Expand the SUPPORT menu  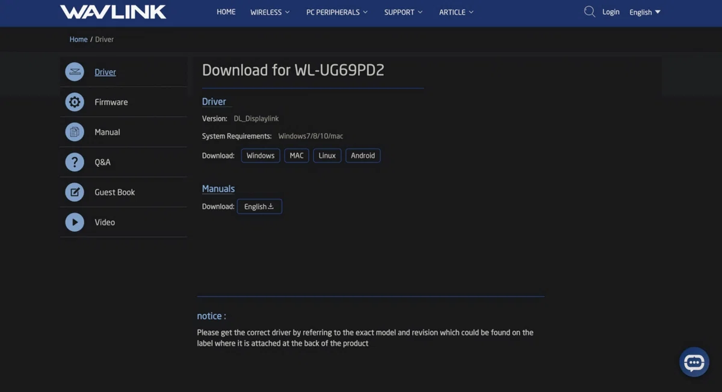pos(403,12)
